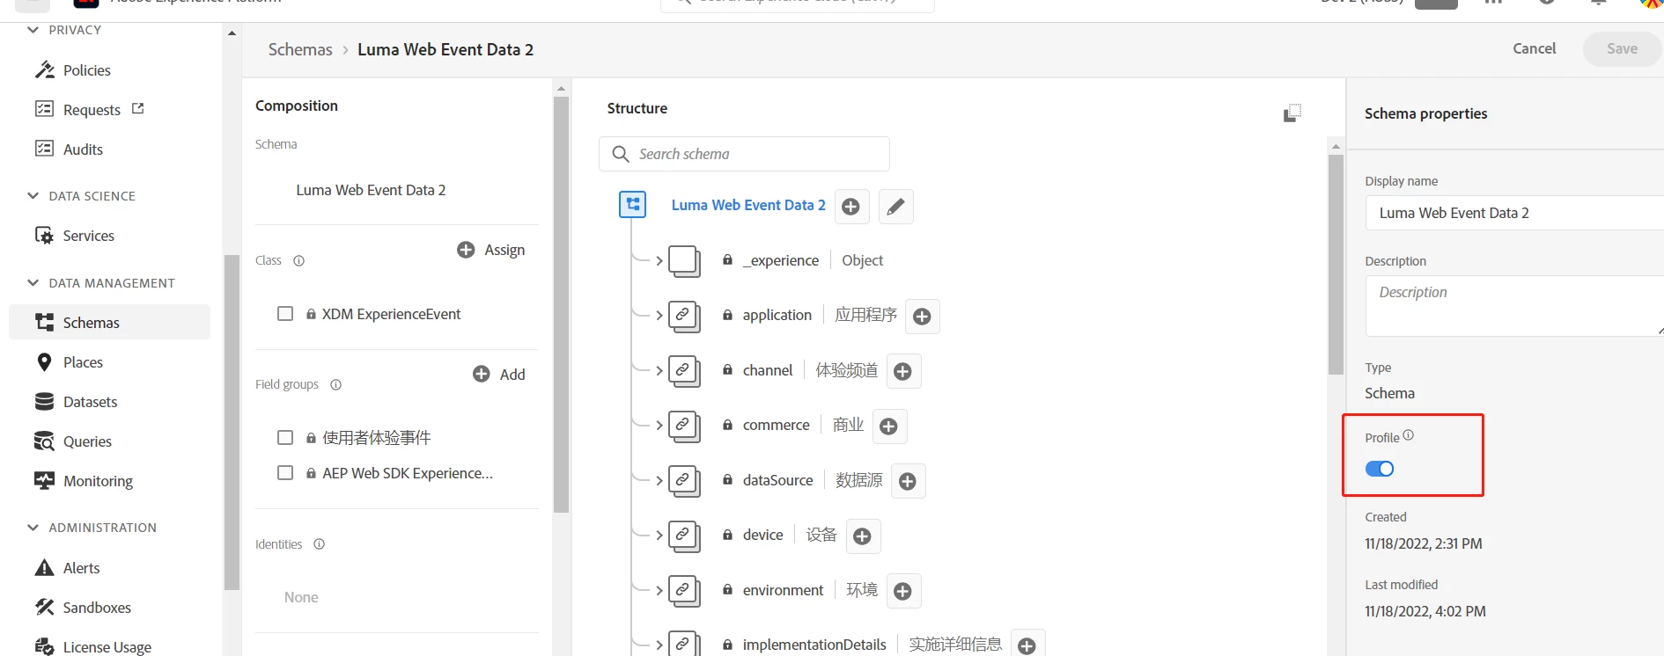
Task: Click the schema root node icon
Action: pyautogui.click(x=633, y=205)
